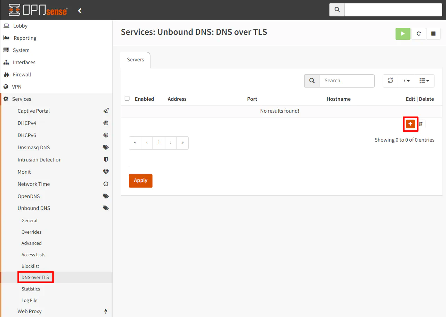The width and height of the screenshot is (446, 317).
Task: Collapse the Unbound DNS submenu
Action: click(34, 208)
